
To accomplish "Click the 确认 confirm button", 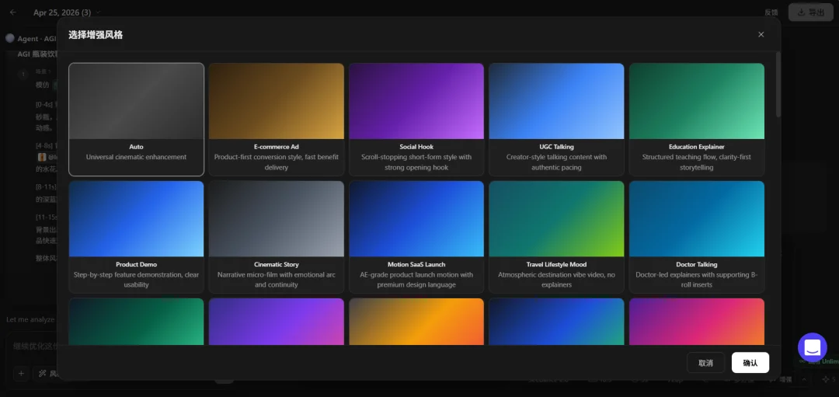I will (x=750, y=363).
